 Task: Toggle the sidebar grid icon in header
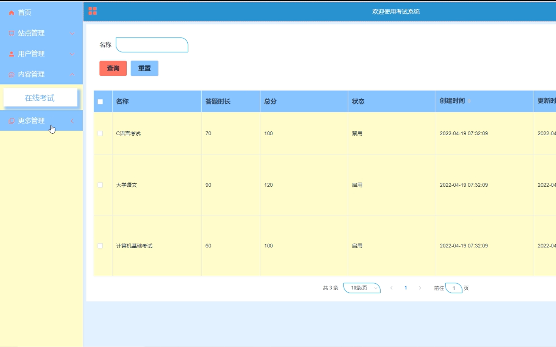coord(92,11)
